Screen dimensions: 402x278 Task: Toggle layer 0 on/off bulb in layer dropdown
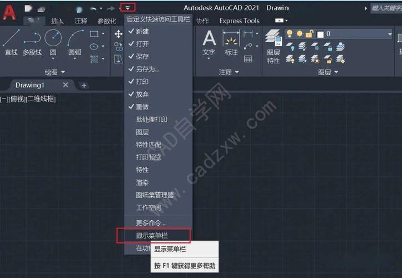[x=290, y=33]
